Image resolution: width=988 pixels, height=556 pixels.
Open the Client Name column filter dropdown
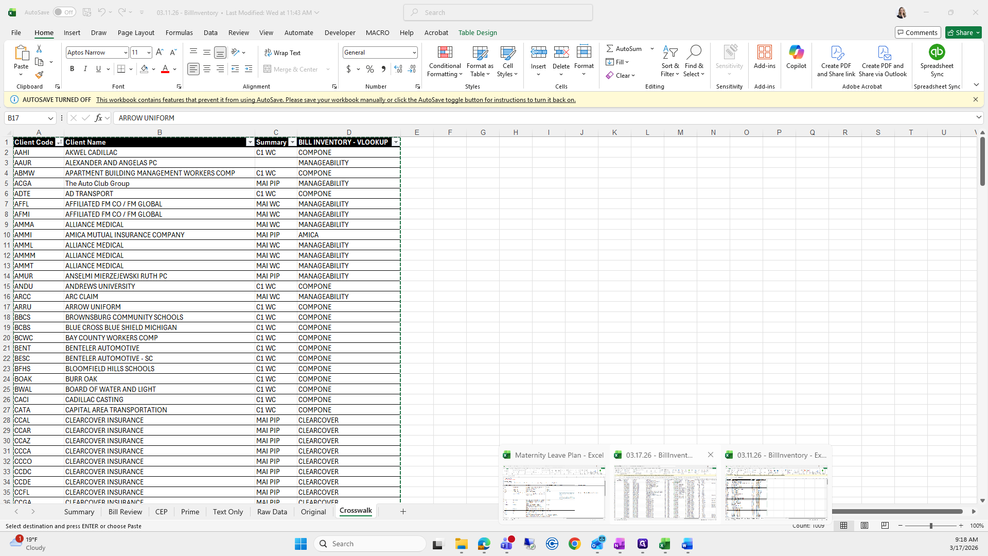click(x=250, y=142)
